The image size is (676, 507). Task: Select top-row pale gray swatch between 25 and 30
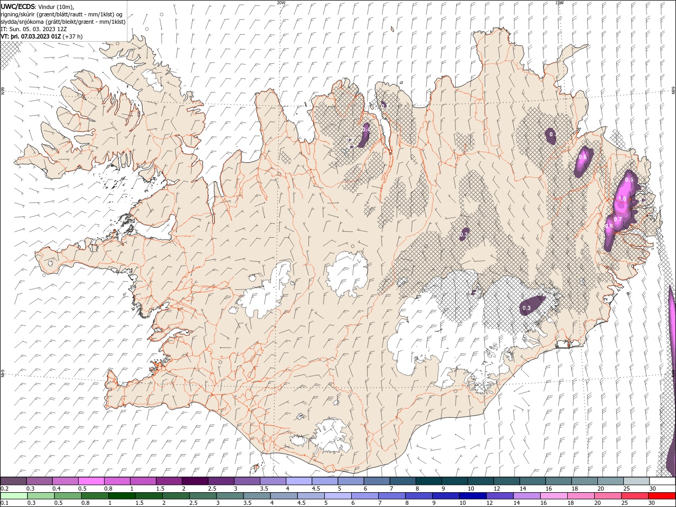(x=636, y=481)
